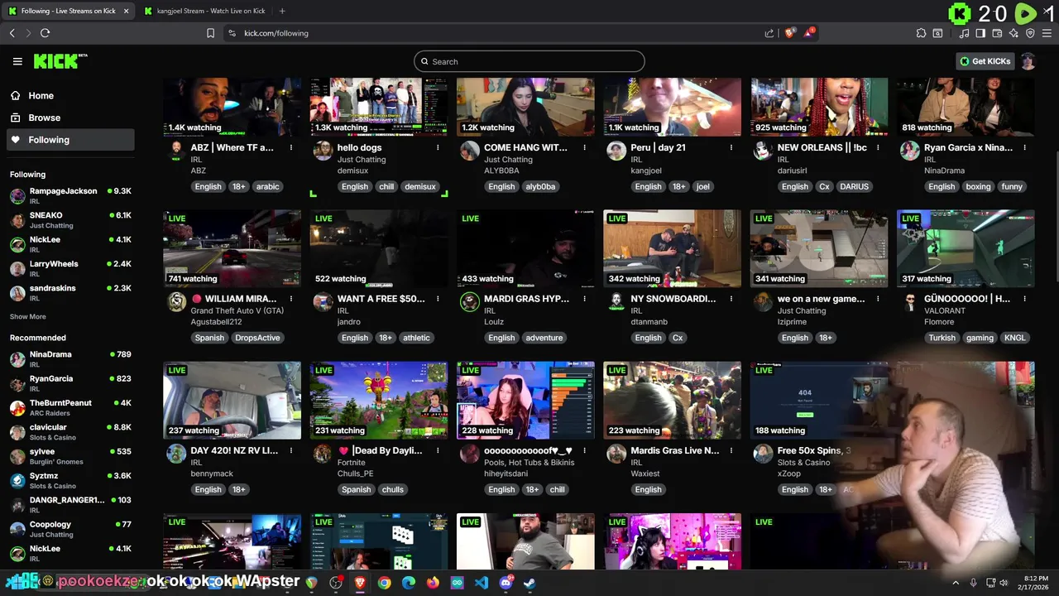Open options for COME HANG WIT stream
The image size is (1059, 596).
(584, 147)
